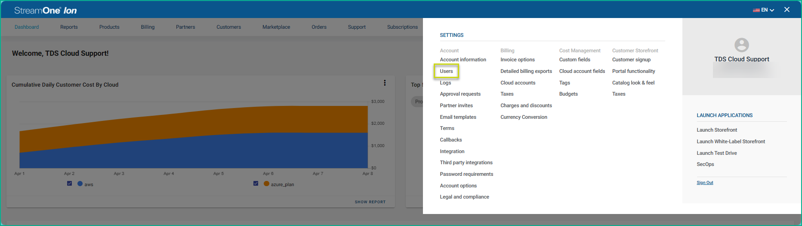The width and height of the screenshot is (802, 226).
Task: Open the Subscriptions menu
Action: [402, 27]
